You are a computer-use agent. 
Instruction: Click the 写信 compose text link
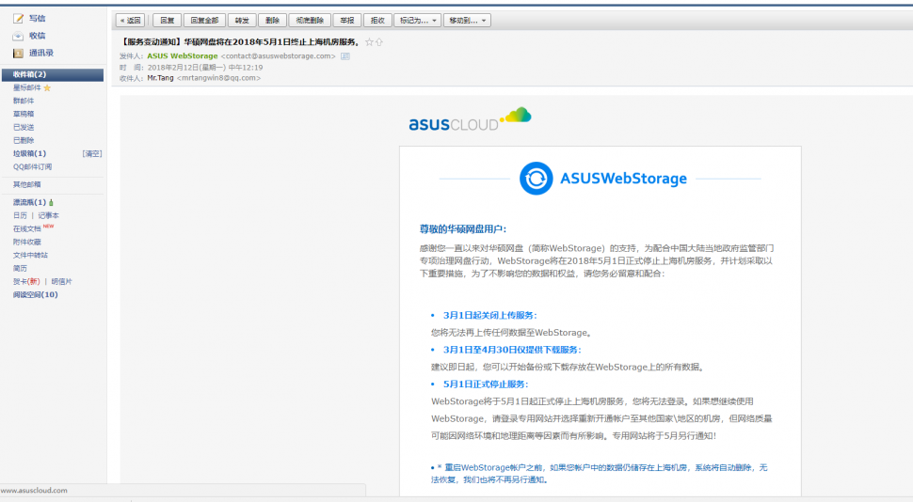38,19
